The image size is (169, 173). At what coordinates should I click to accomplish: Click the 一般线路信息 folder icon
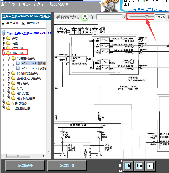[x=8, y=108]
